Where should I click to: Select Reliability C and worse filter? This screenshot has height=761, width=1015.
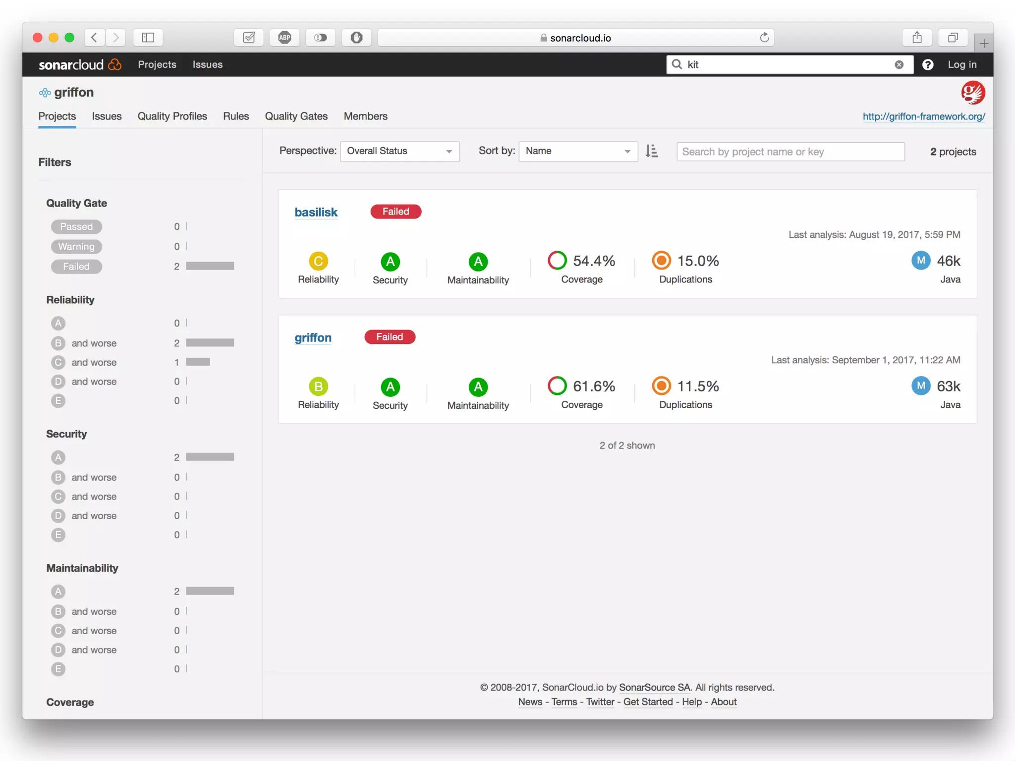pos(84,362)
